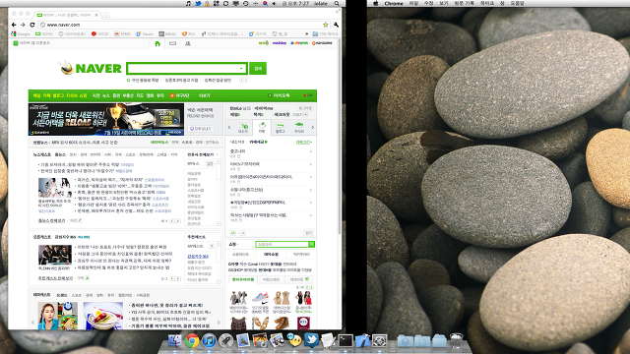Click the rectangle icon next to the home icon

[173, 43]
